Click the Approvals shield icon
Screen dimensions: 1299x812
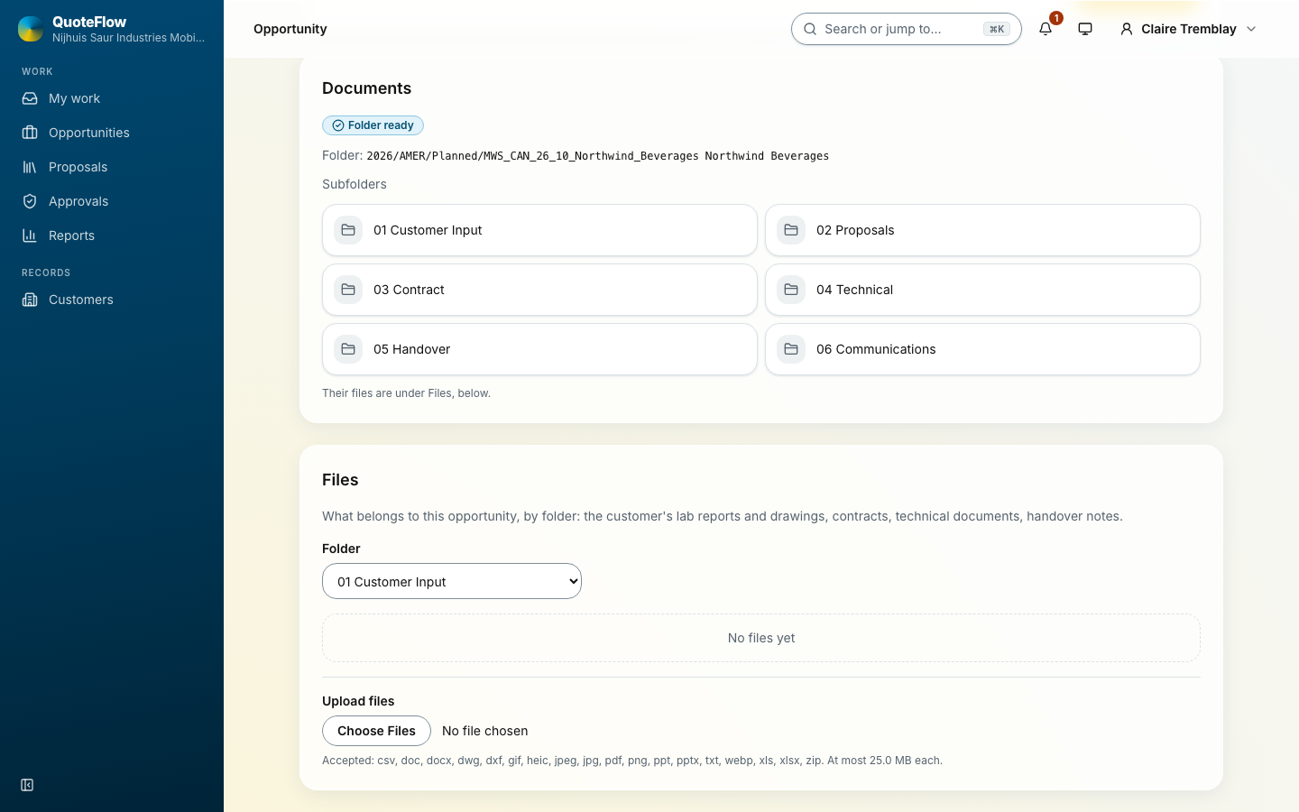click(x=30, y=201)
